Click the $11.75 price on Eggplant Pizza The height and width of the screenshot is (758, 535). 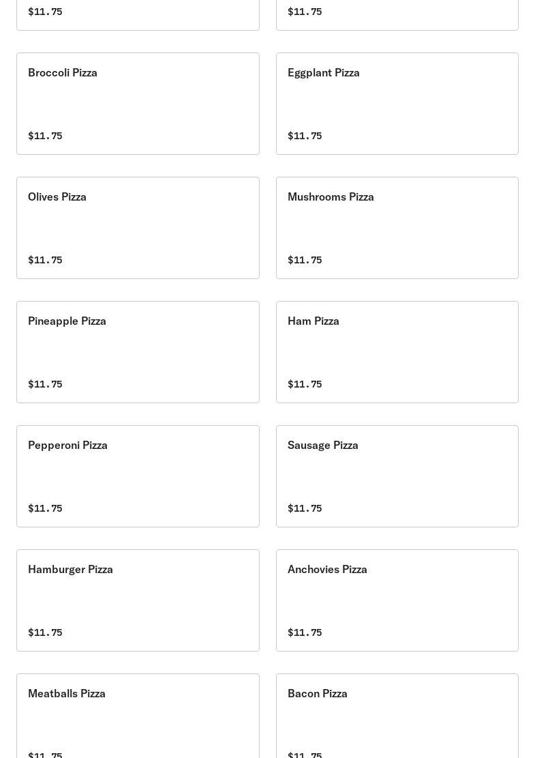tap(305, 136)
